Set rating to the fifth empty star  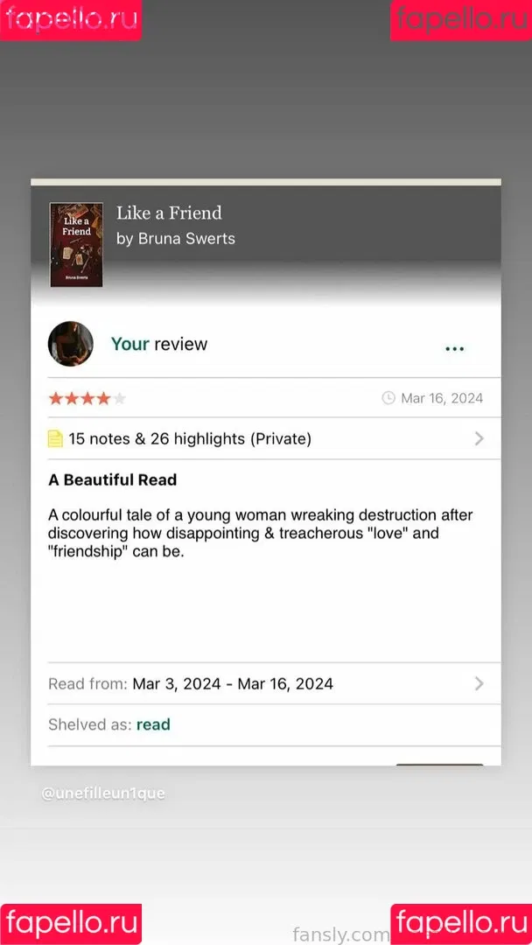tap(119, 398)
